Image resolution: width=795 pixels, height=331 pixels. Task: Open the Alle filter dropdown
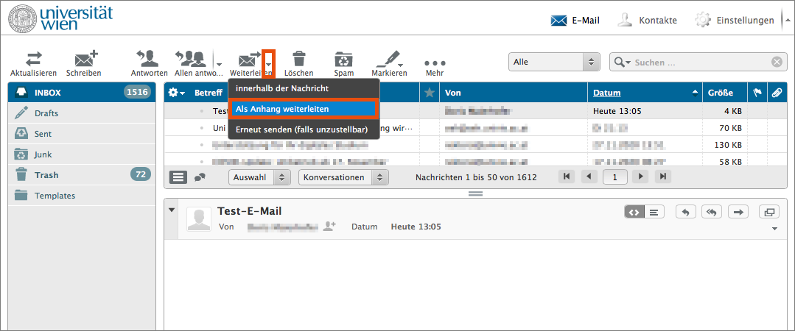pyautogui.click(x=554, y=63)
